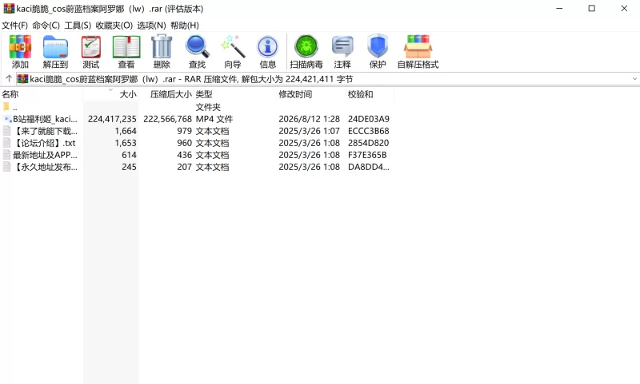
Task: Sort by the 大小 column header
Action: [110, 94]
